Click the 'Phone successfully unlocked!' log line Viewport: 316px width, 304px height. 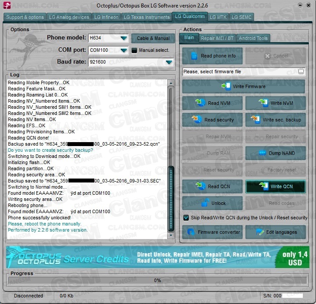click(x=39, y=218)
